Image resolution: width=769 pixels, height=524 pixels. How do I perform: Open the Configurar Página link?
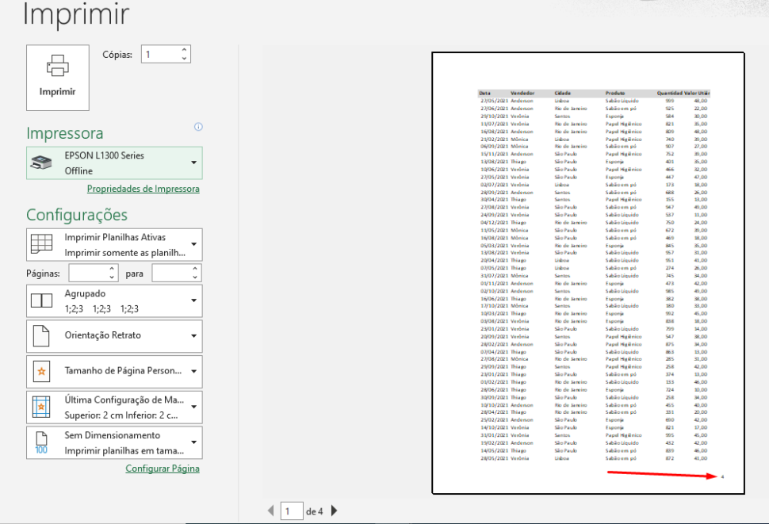[x=163, y=469]
